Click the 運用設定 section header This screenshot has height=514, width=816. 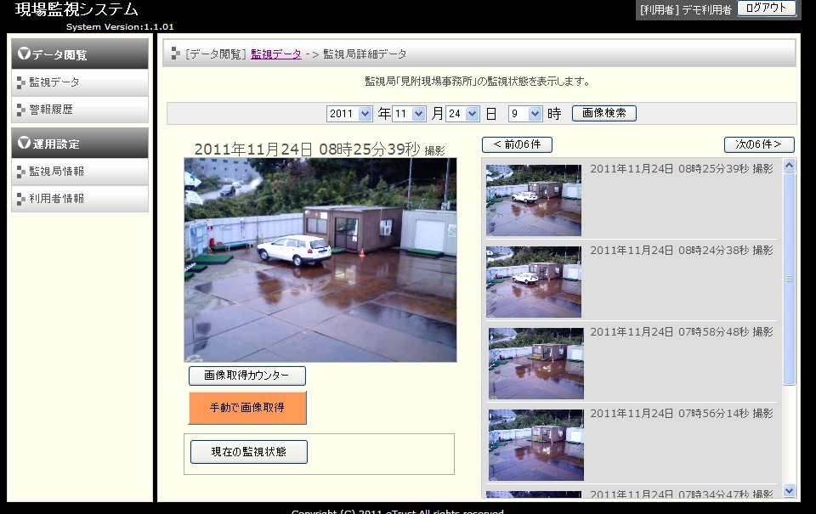(80, 143)
